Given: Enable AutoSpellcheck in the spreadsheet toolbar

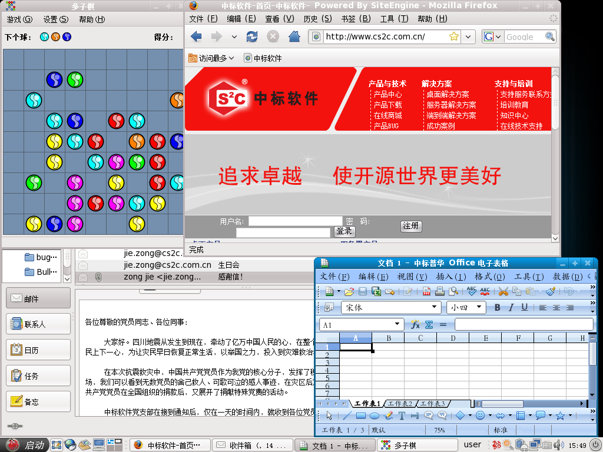Looking at the screenshot, I should click(486, 291).
